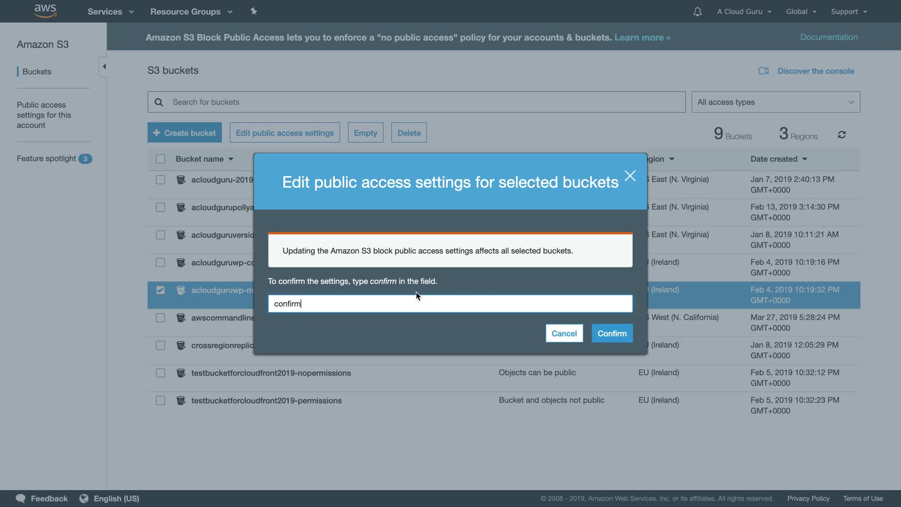Click the globe language icon
Image resolution: width=901 pixels, height=507 pixels.
(x=84, y=498)
